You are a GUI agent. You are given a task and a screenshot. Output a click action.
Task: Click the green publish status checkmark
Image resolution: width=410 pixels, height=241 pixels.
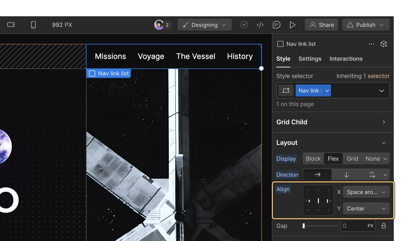[244, 25]
